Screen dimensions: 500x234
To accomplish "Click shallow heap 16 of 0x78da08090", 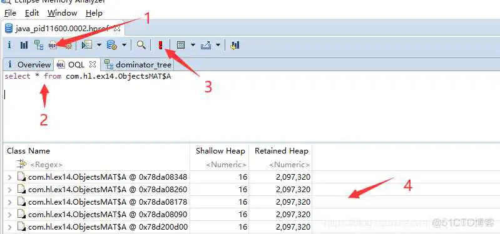I will [x=243, y=215].
